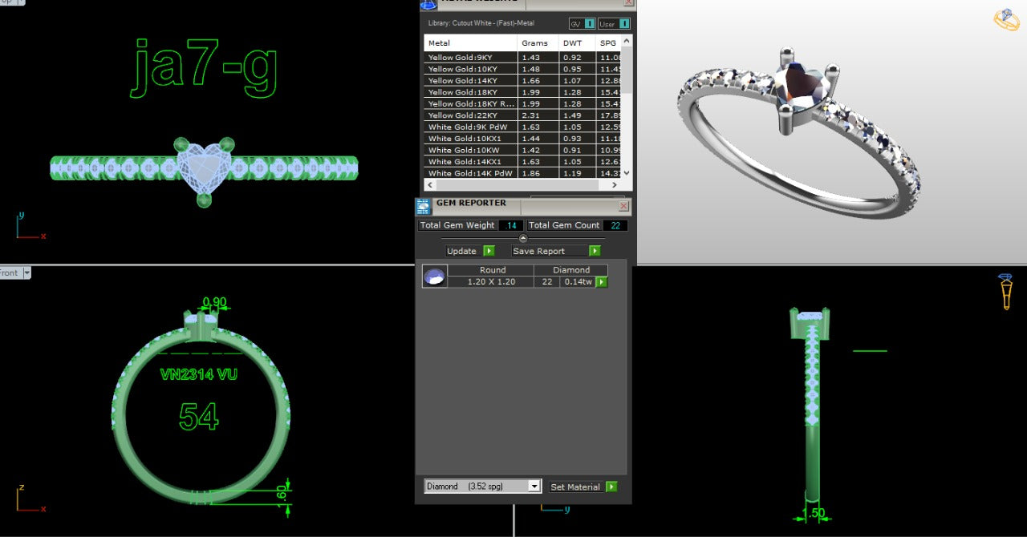
Task: Click the horizontal scrollbar right arrow
Action: (x=615, y=184)
